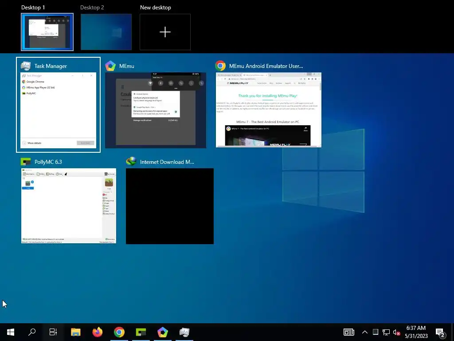Open taskbar search magnifier
Viewport: 454px width, 341px height.
tap(32, 332)
